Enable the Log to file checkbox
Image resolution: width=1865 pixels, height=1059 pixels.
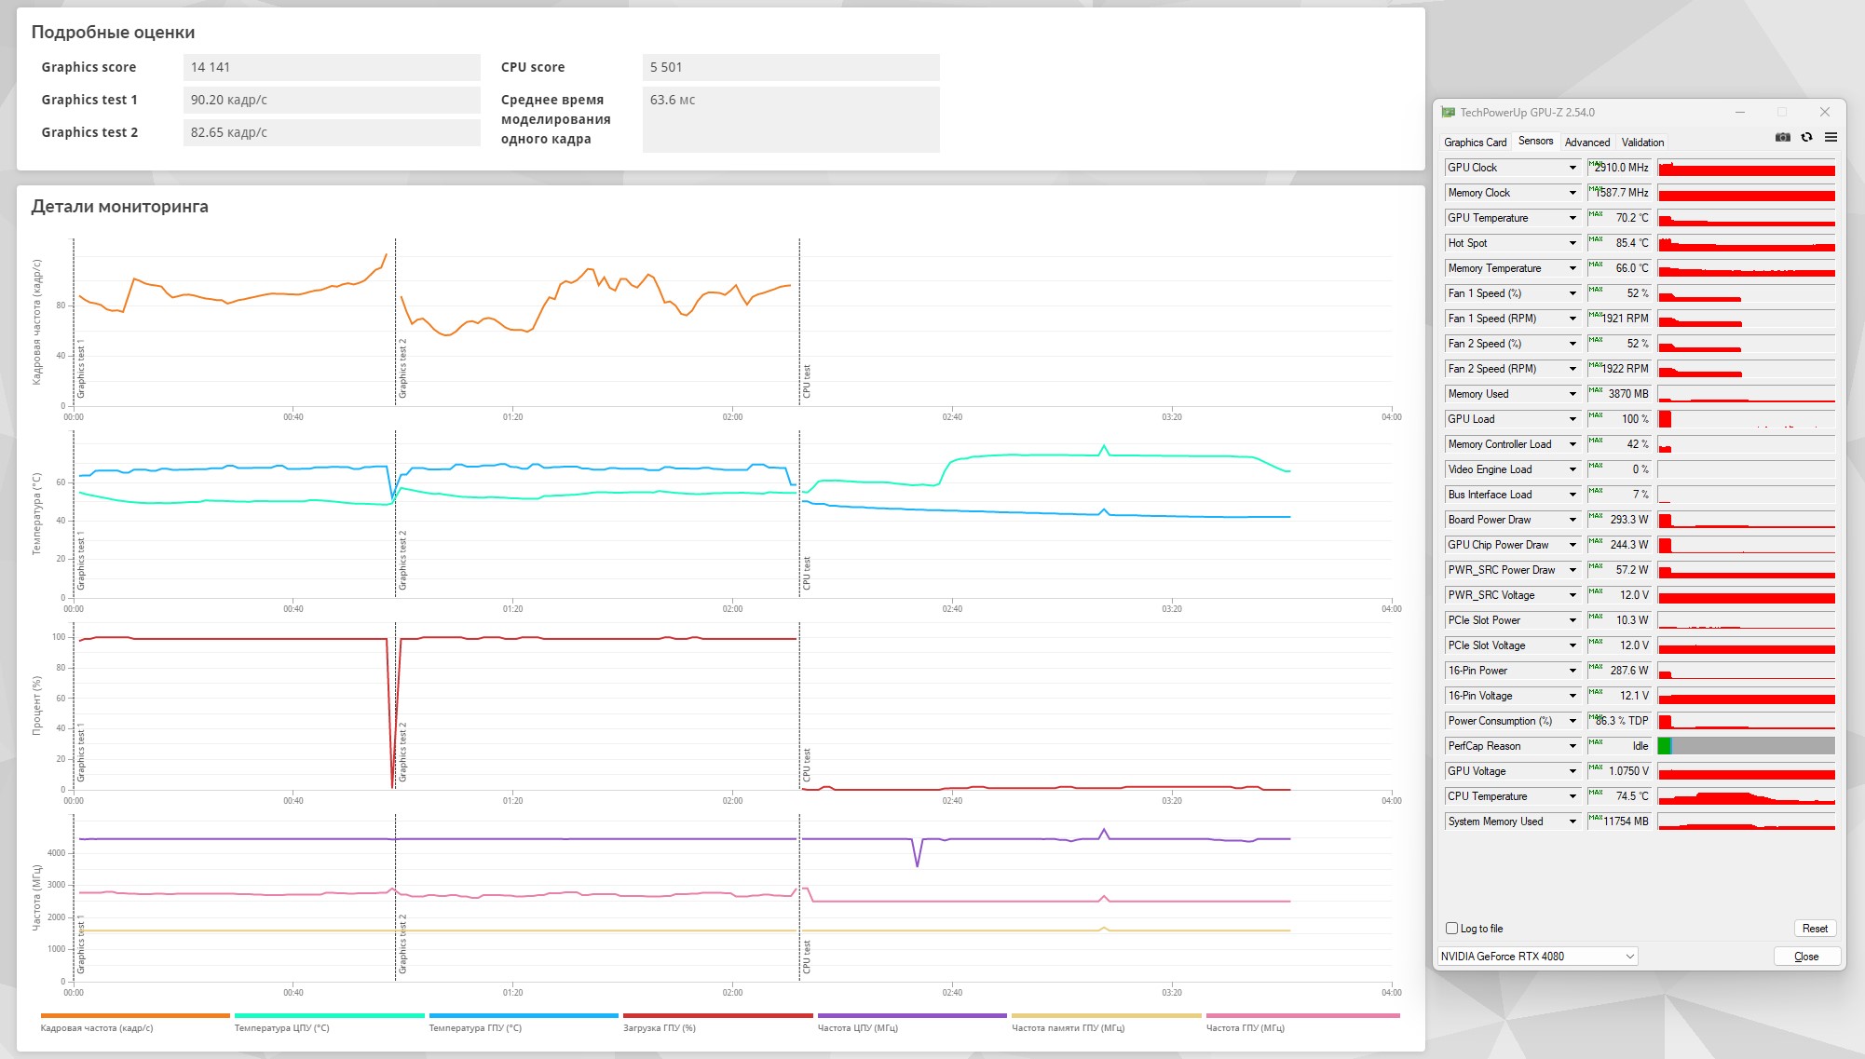1451,928
